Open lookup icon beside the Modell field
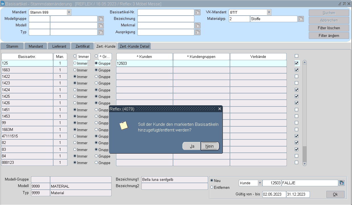Image resolution: width=352 pixels, height=205 pixels. click(101, 26)
